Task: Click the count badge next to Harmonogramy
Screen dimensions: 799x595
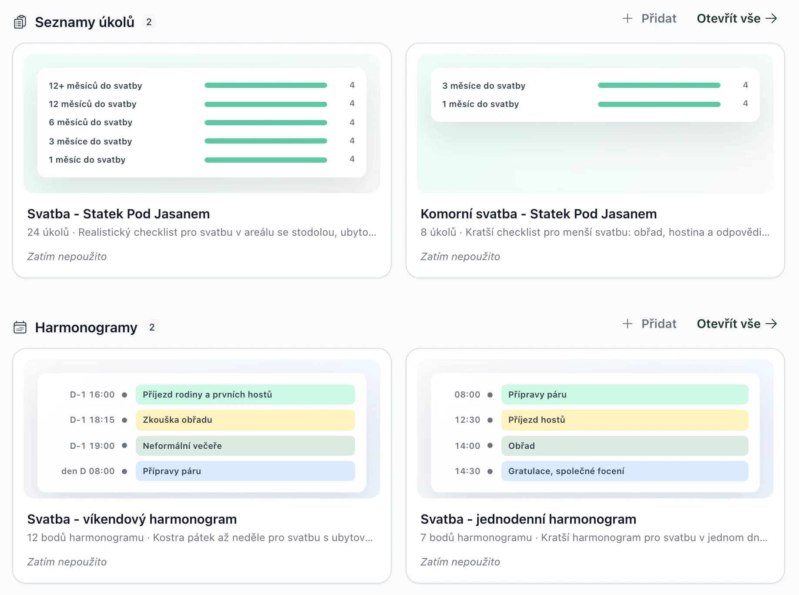Action: point(152,327)
